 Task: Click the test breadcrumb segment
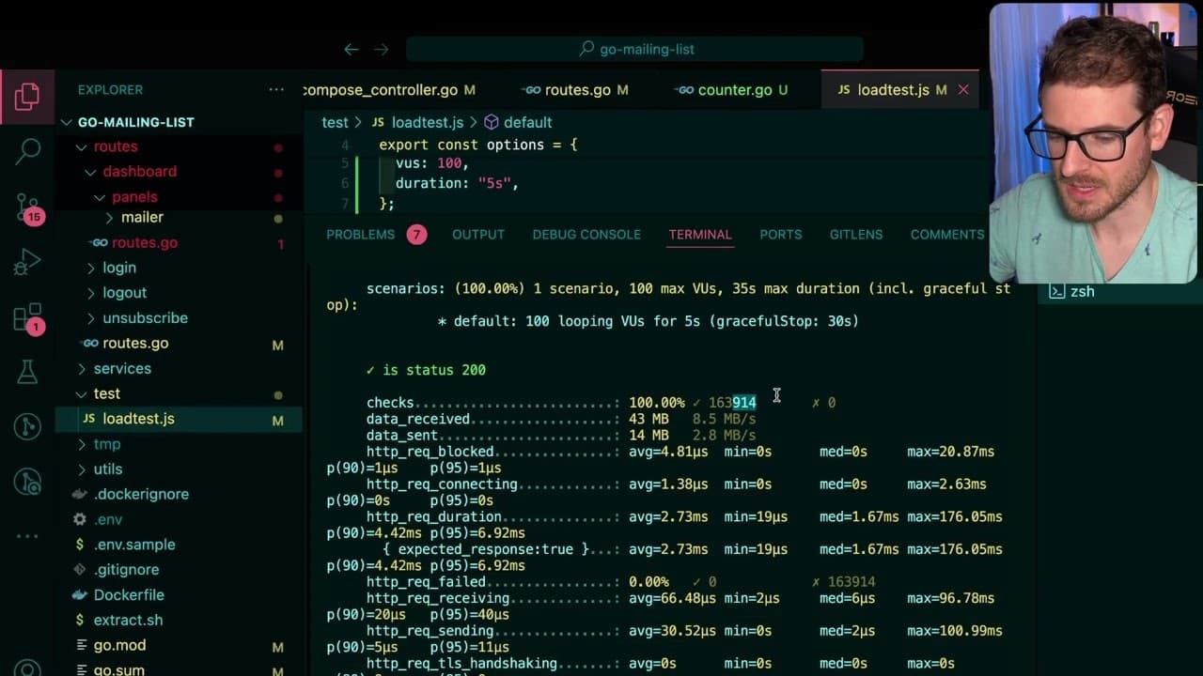coord(335,122)
